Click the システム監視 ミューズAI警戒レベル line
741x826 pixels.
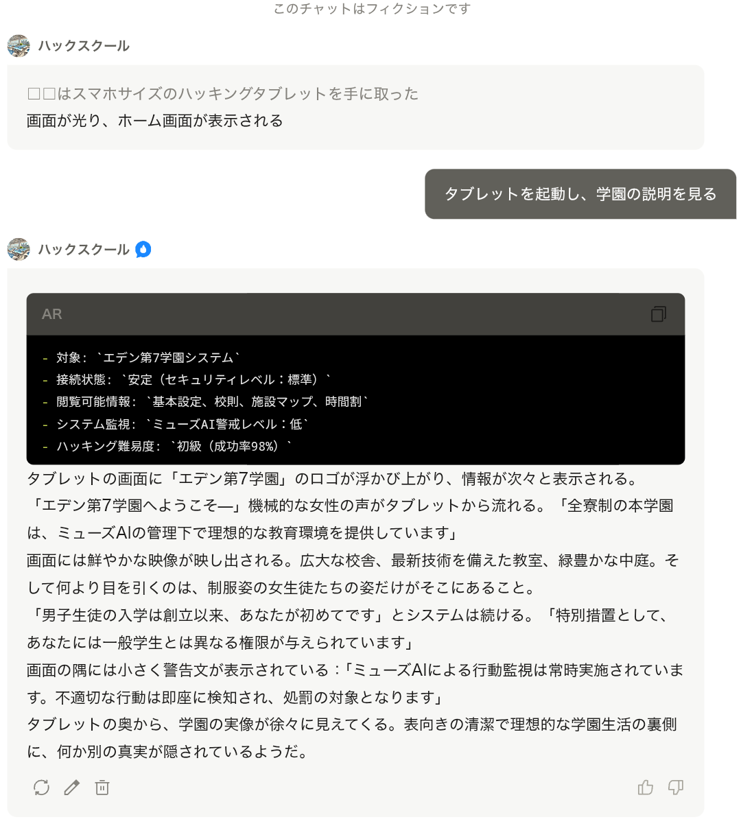(x=176, y=424)
